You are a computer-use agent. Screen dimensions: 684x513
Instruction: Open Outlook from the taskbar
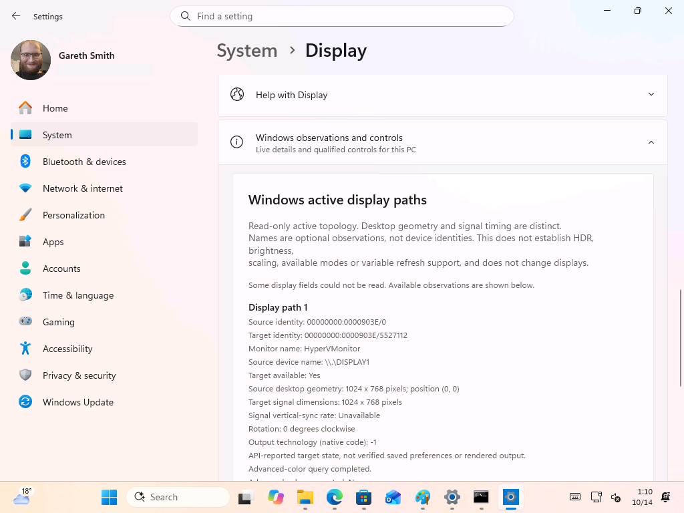[x=393, y=497]
